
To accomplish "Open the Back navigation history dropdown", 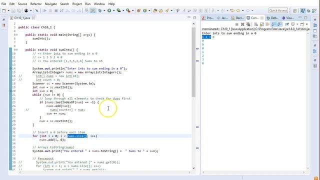I will click(242, 10).
